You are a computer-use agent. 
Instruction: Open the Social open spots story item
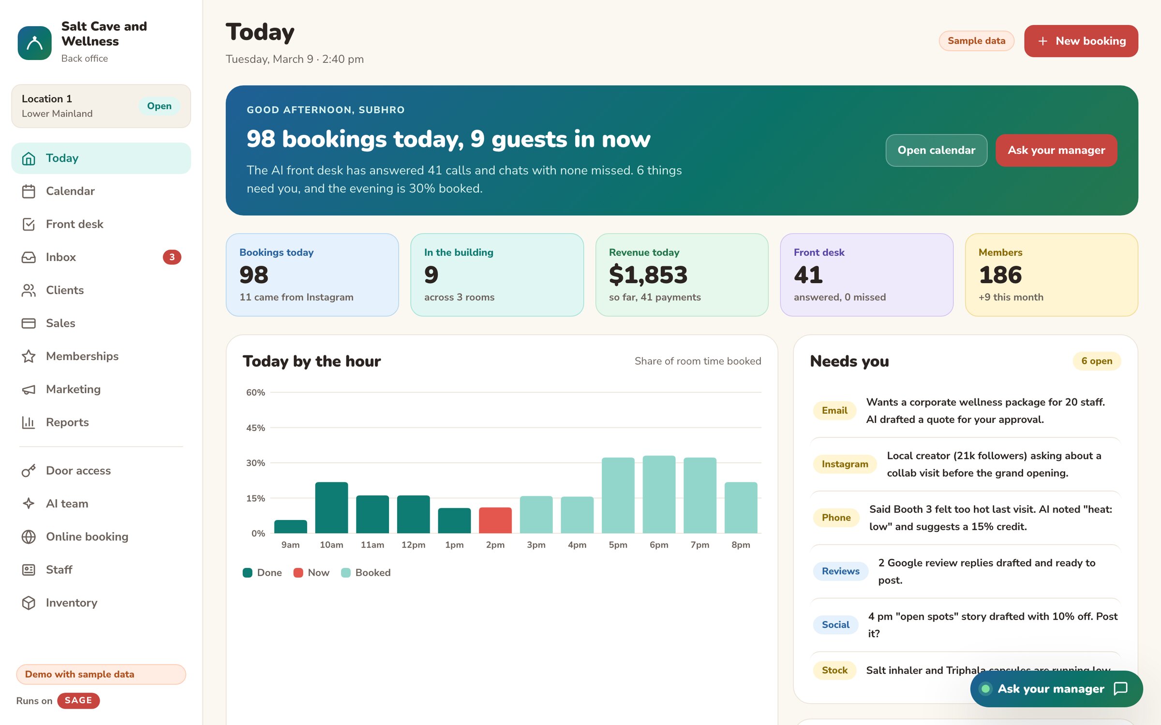pyautogui.click(x=965, y=624)
